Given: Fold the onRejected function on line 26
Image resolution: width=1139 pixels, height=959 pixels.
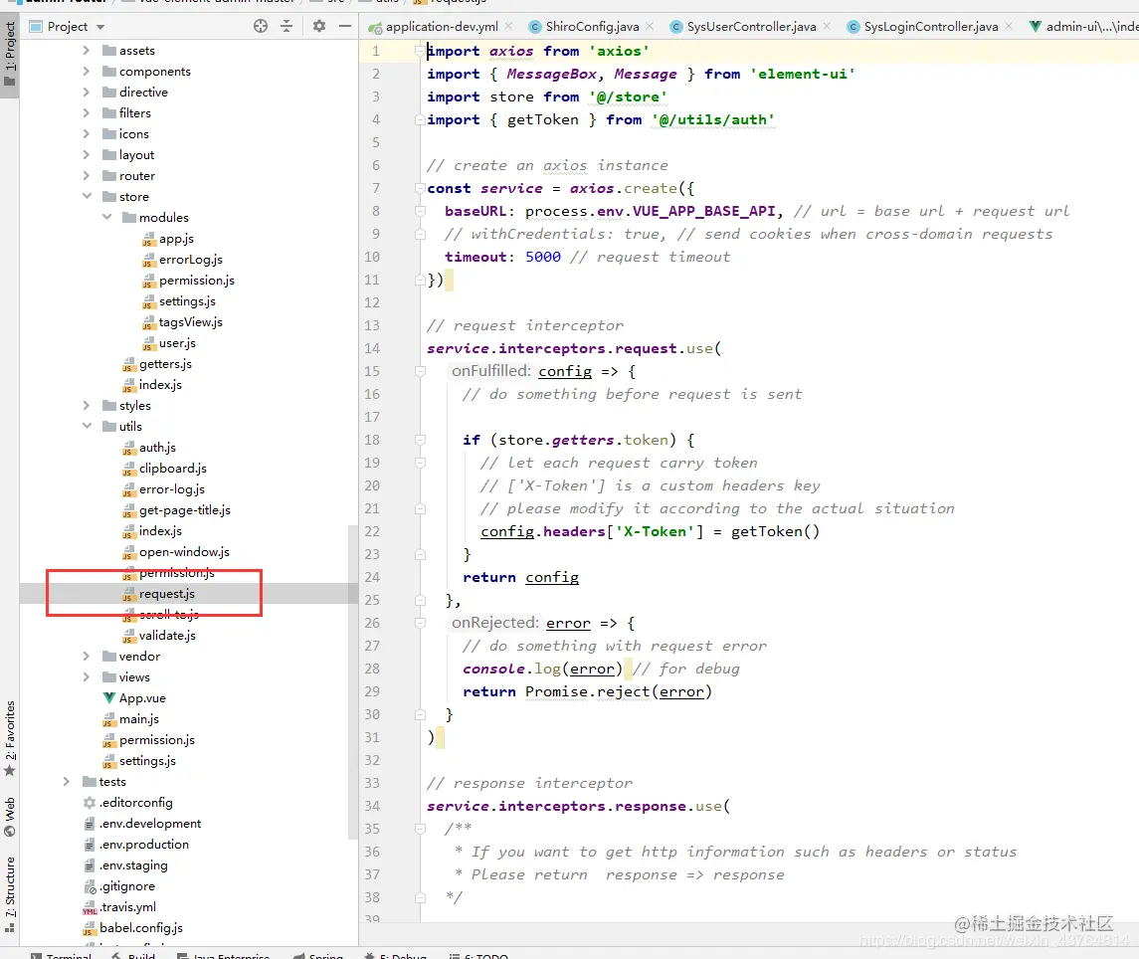Looking at the screenshot, I should coord(420,623).
